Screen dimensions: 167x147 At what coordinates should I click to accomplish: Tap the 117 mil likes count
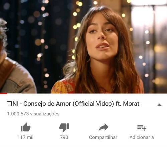click(25, 137)
